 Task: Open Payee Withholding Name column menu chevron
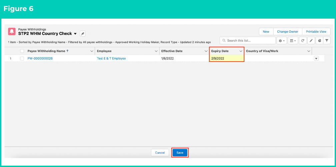[x=92, y=51]
